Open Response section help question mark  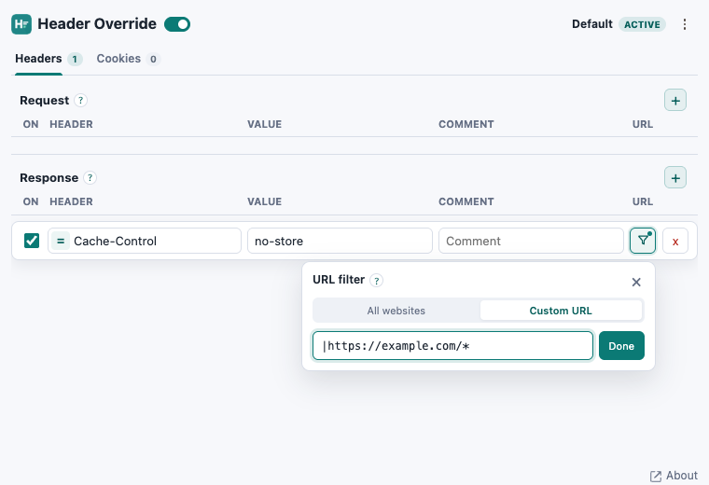pos(90,177)
